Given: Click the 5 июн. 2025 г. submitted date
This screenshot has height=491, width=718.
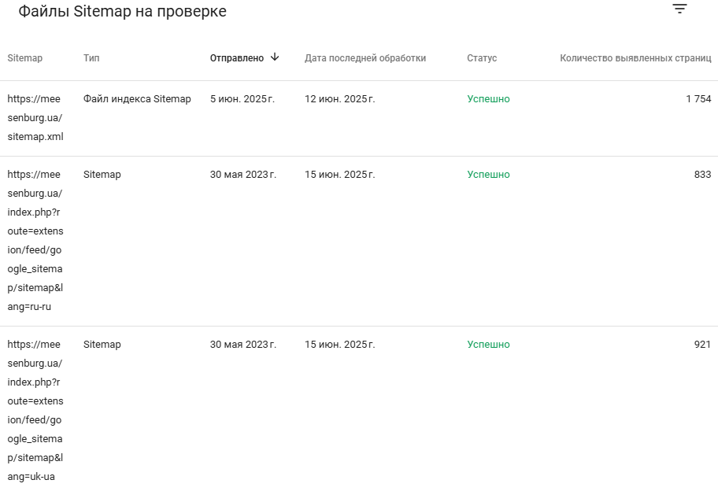Looking at the screenshot, I should [x=242, y=99].
